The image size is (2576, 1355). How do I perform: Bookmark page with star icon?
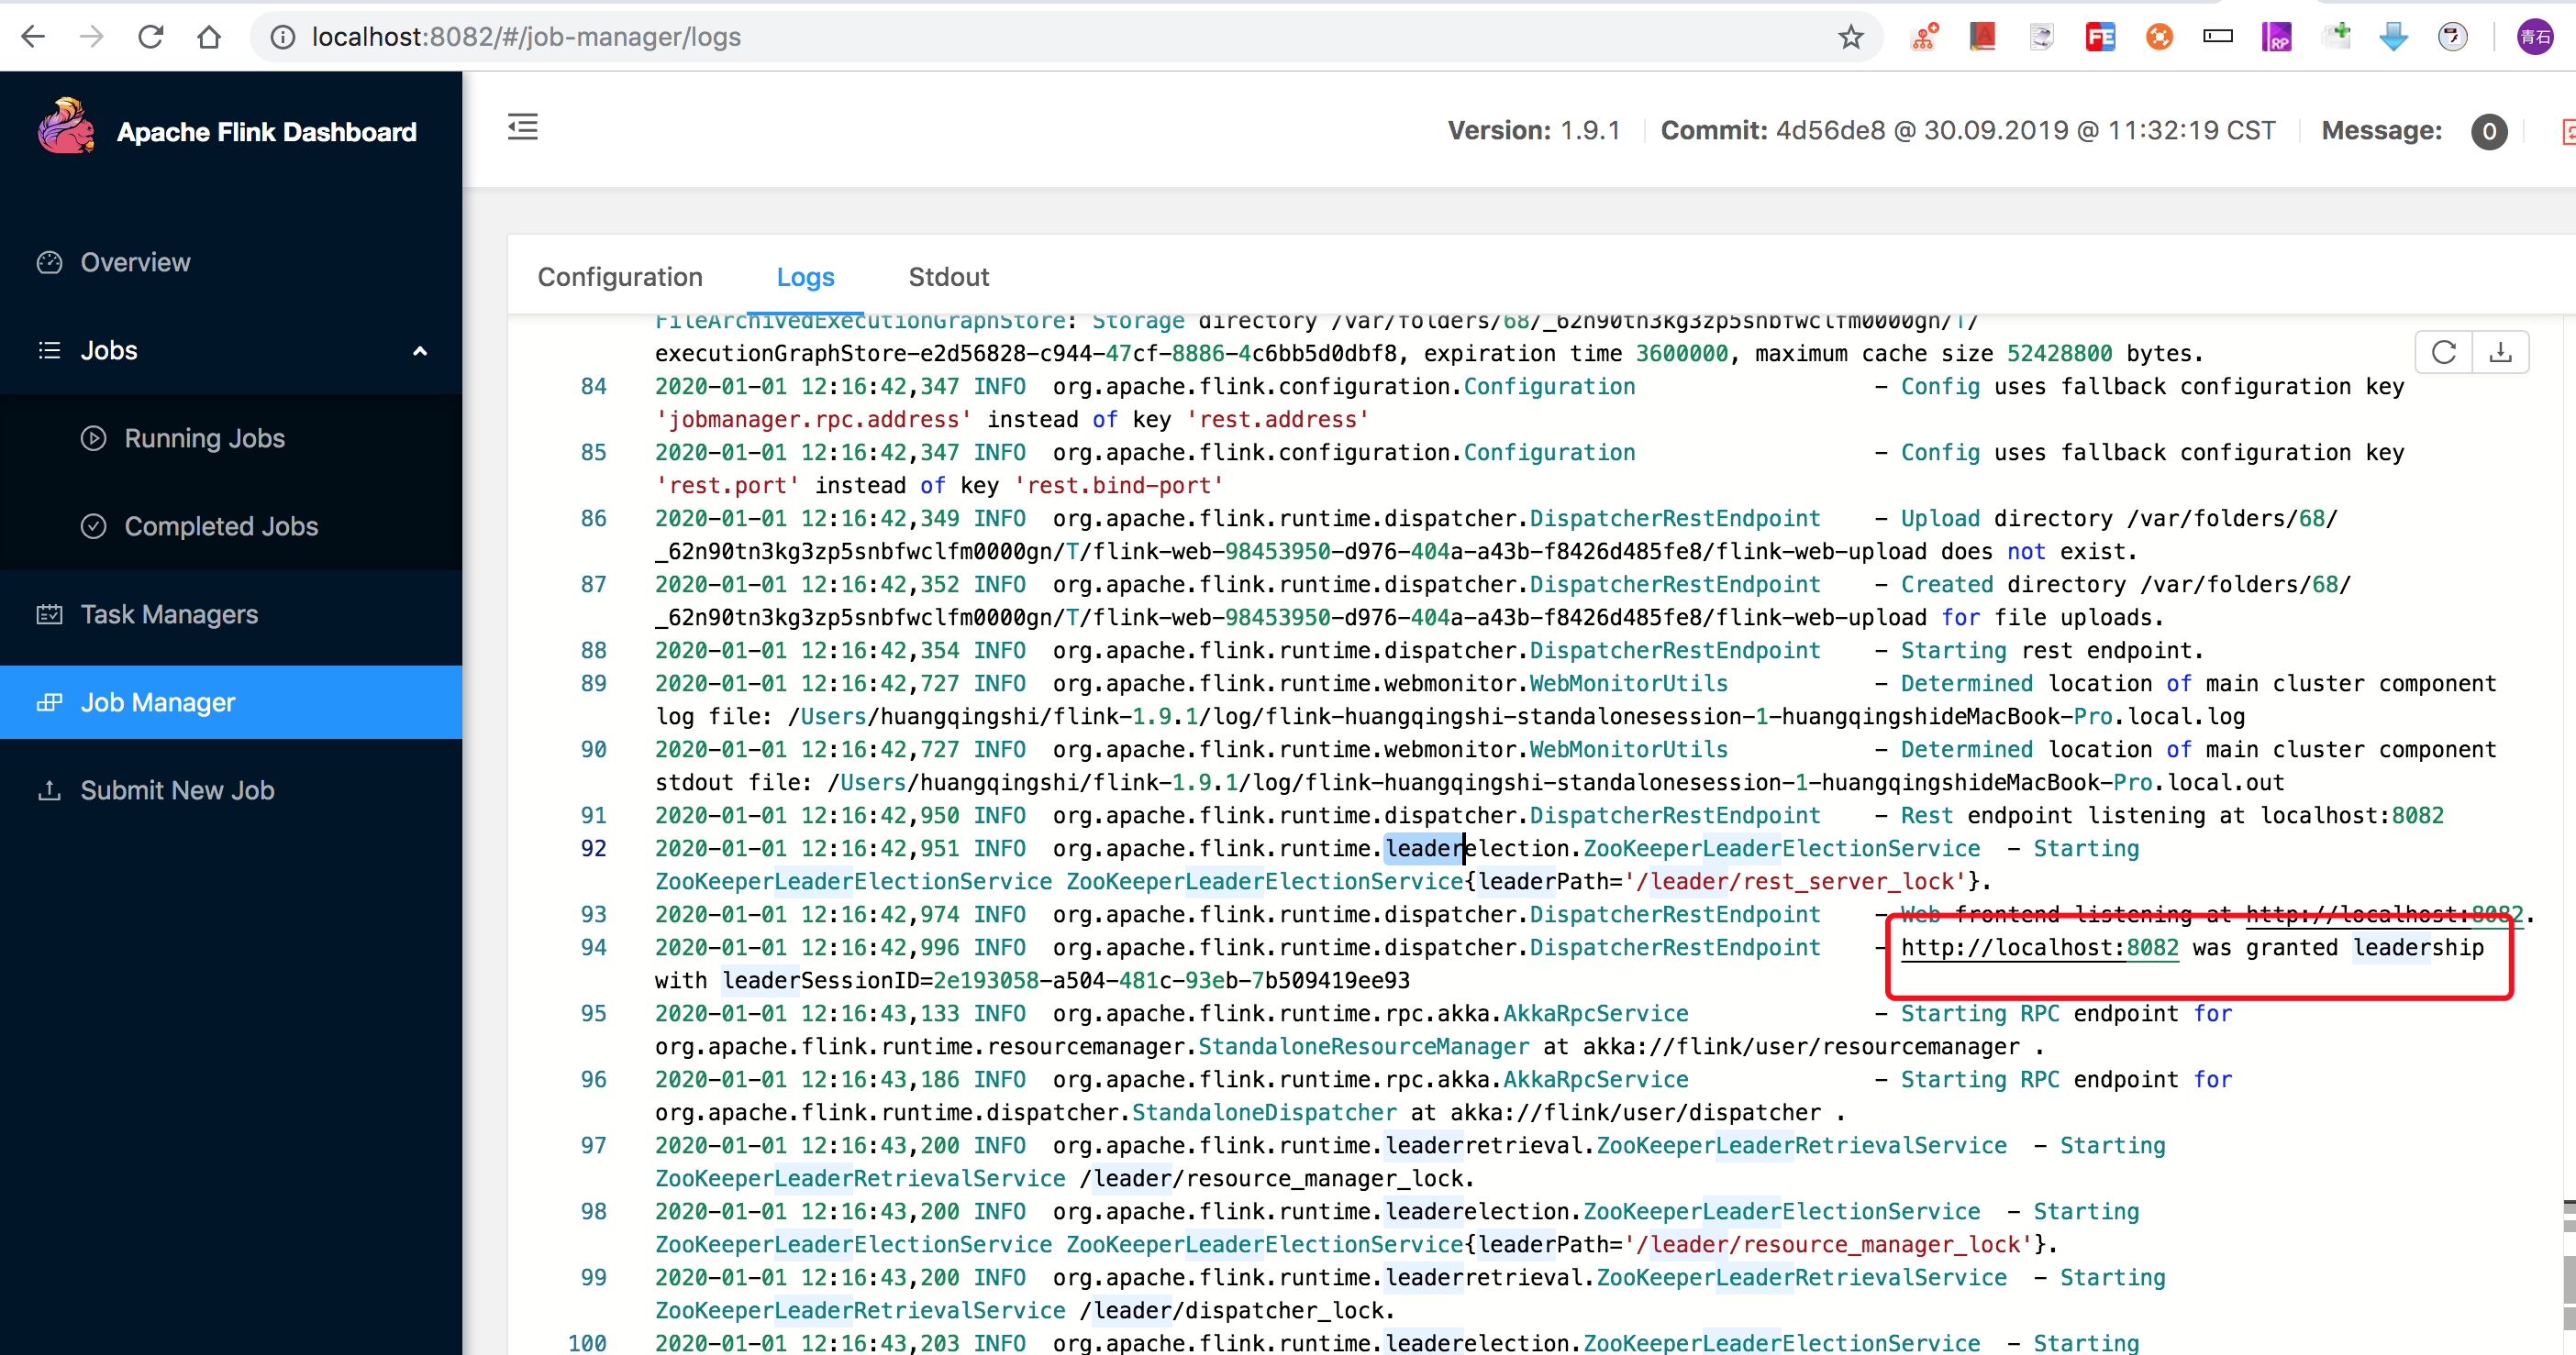coord(1850,37)
